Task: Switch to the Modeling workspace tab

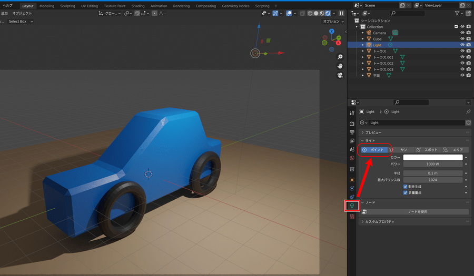Action: click(x=47, y=6)
